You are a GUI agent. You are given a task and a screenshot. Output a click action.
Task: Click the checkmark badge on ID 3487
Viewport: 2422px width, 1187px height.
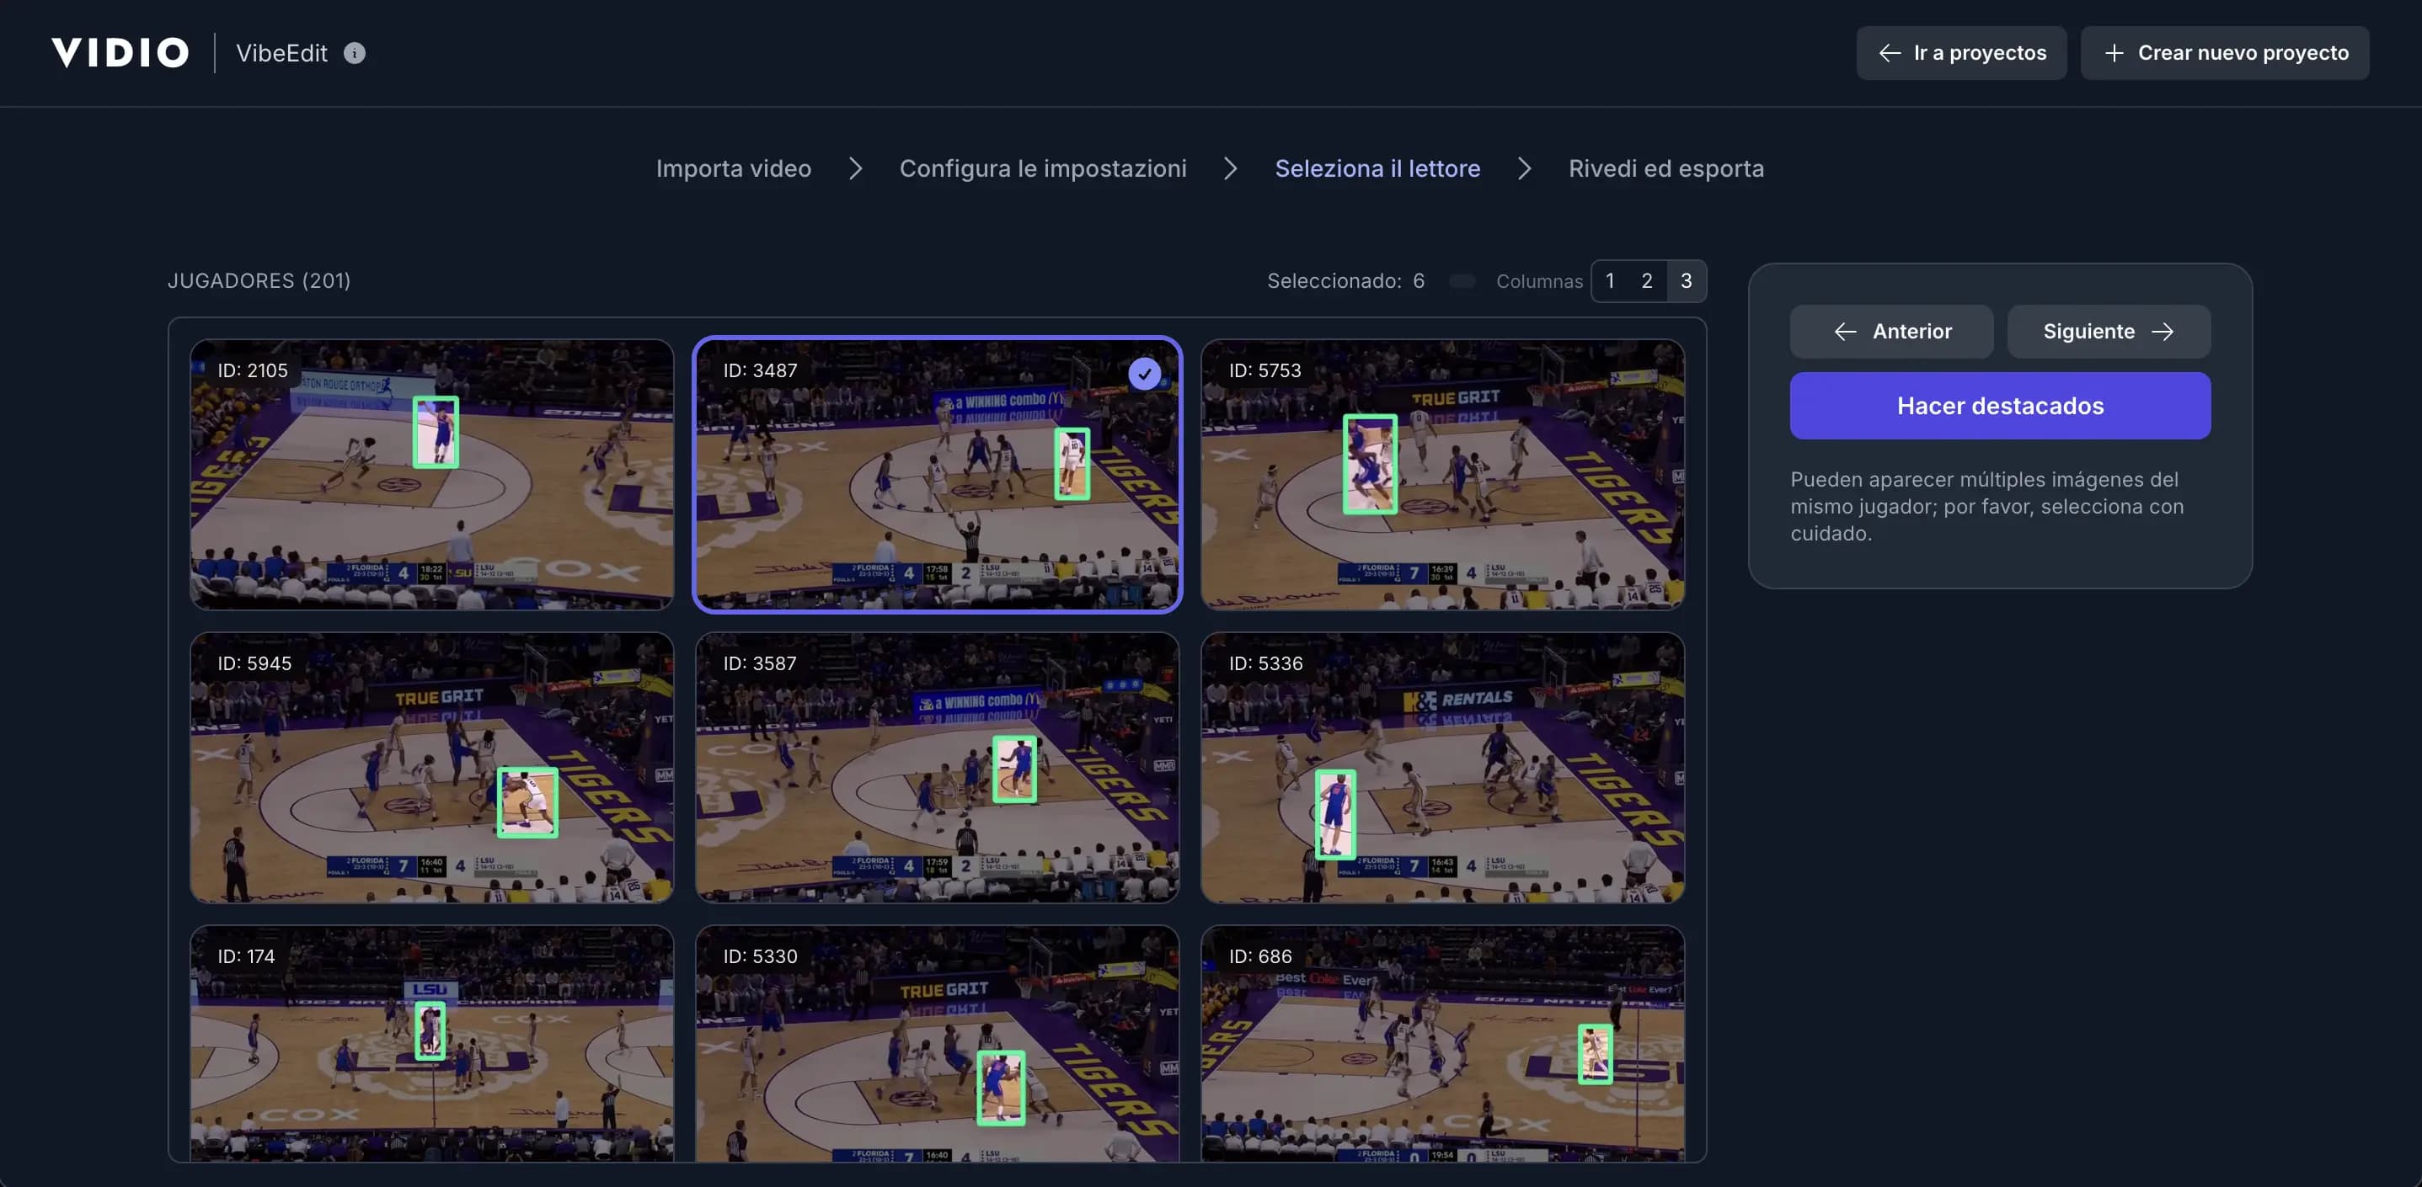click(1143, 373)
